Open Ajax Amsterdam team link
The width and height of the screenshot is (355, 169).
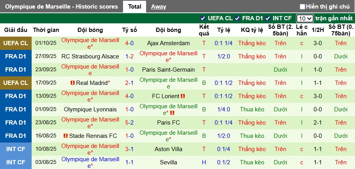click(168, 43)
